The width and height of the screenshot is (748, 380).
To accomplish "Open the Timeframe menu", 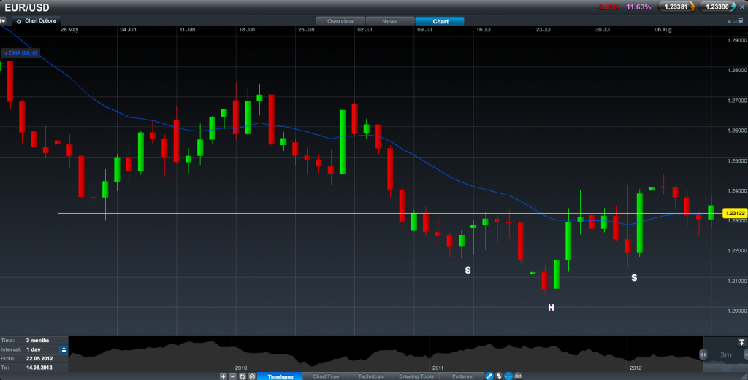I will pyautogui.click(x=280, y=376).
